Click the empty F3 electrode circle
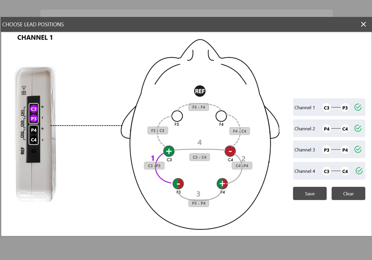The width and height of the screenshot is (372, 260). point(177,116)
